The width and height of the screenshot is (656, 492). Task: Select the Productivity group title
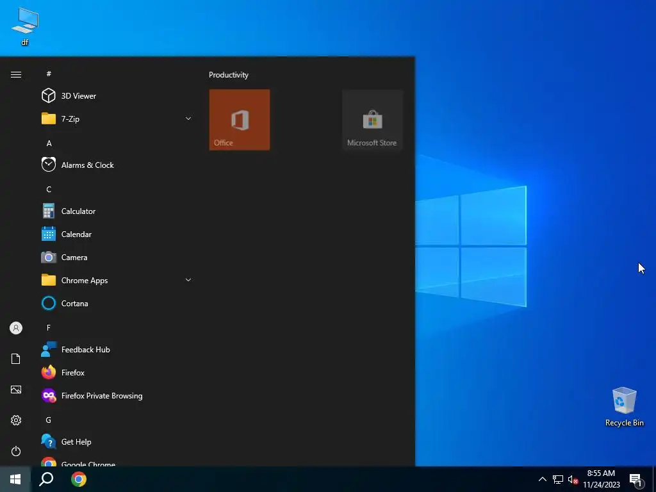pyautogui.click(x=229, y=75)
